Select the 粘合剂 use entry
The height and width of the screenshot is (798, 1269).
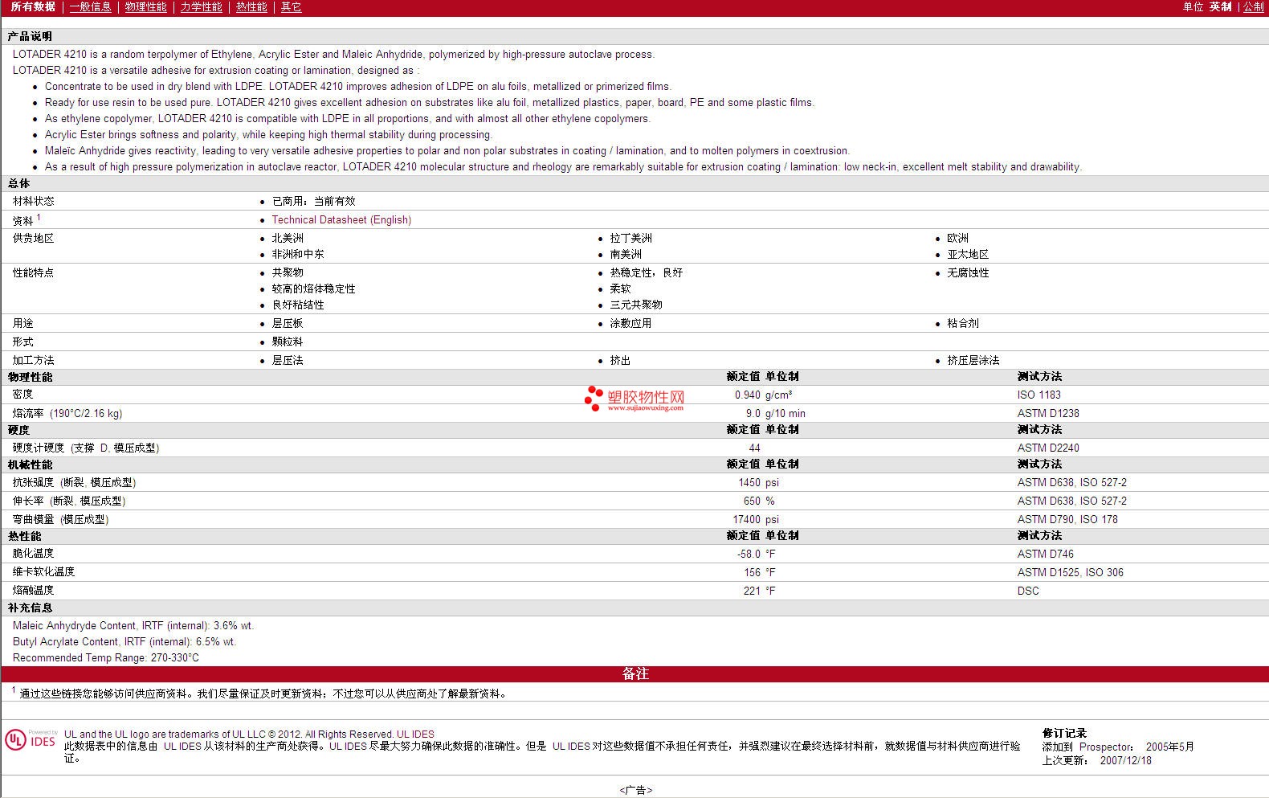(963, 324)
